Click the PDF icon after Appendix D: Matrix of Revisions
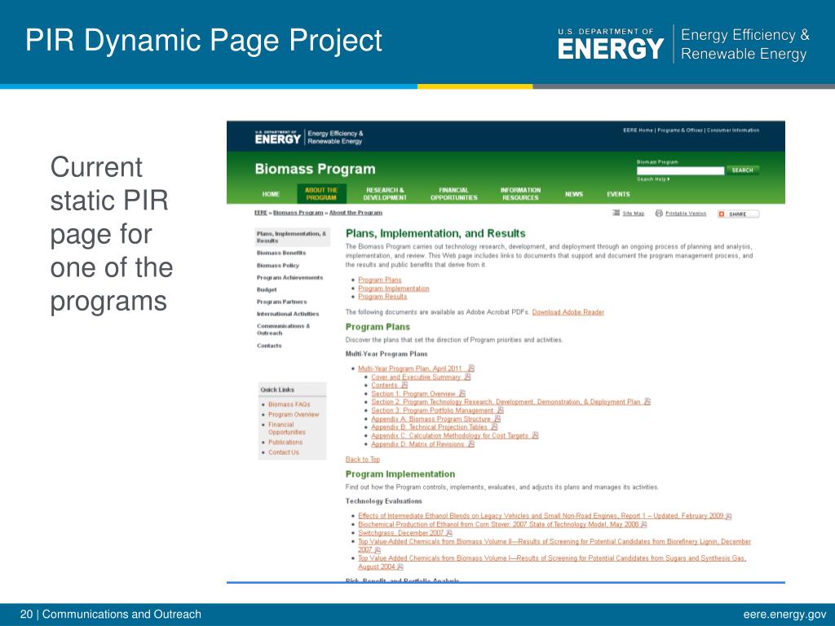This screenshot has height=626, width=835. coord(471,443)
